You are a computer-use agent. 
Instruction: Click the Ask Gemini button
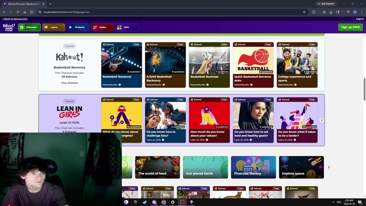[x=326, y=4]
